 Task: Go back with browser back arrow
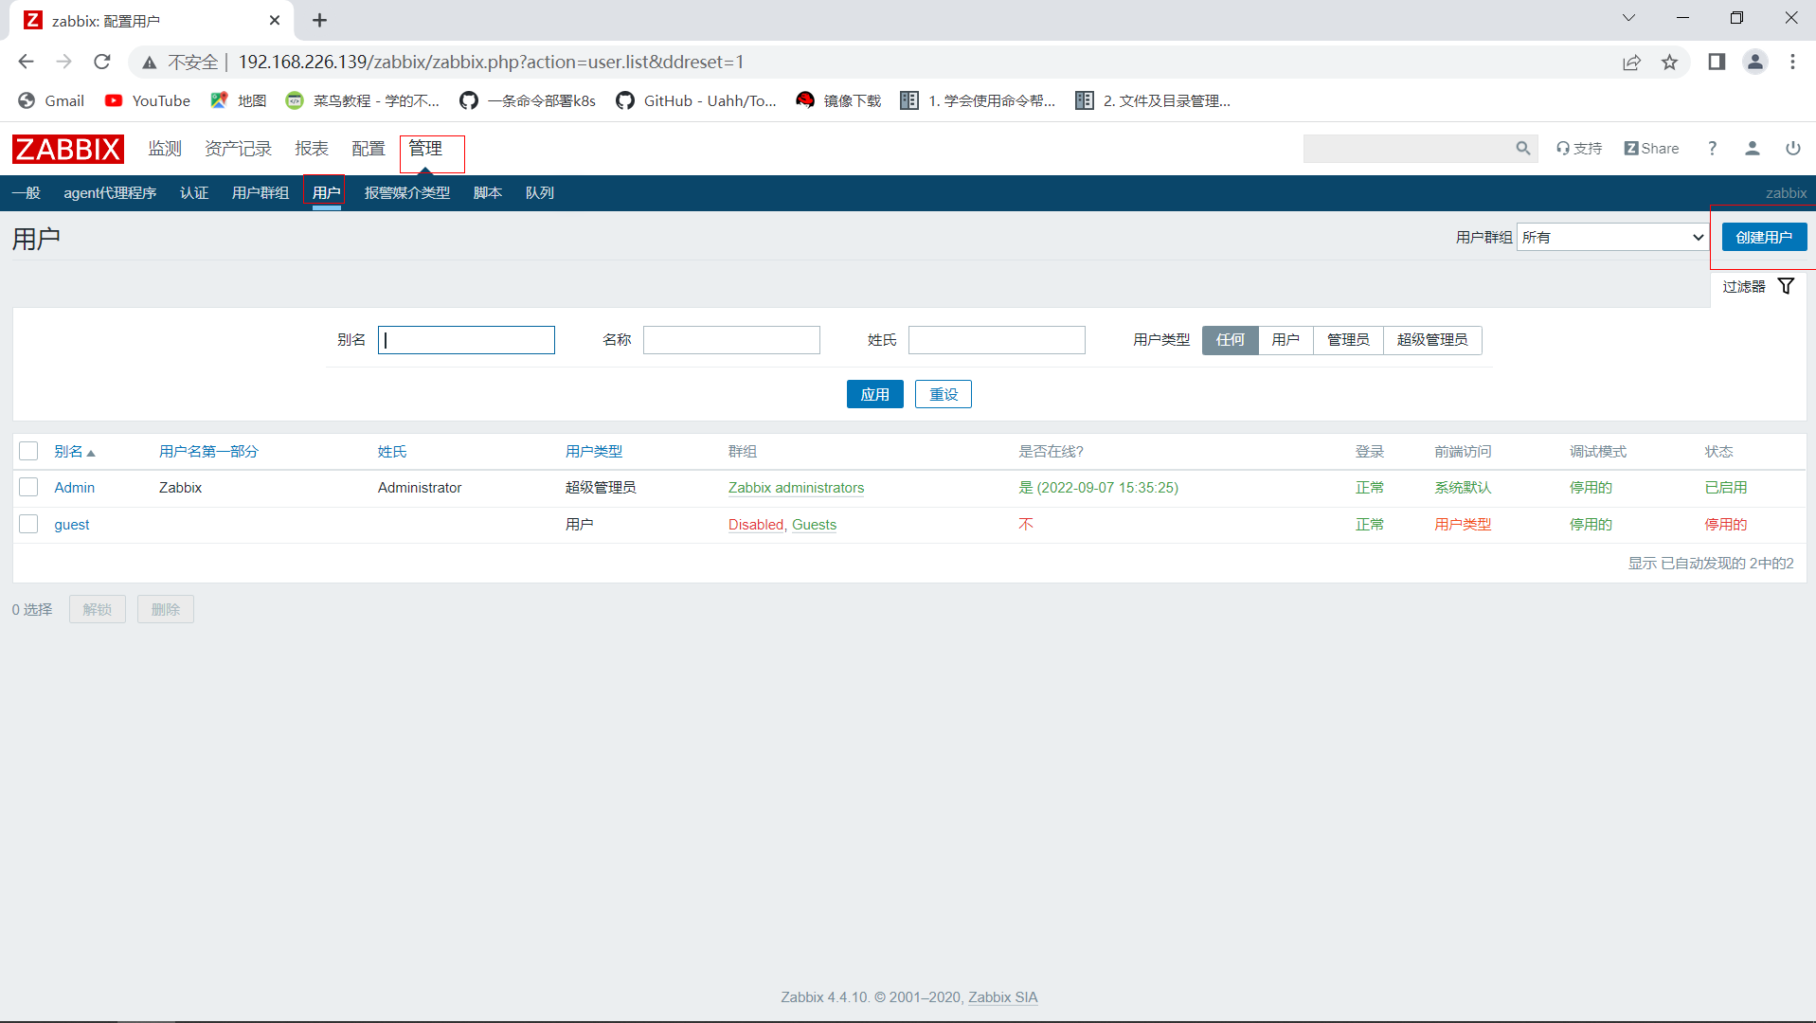[26, 62]
